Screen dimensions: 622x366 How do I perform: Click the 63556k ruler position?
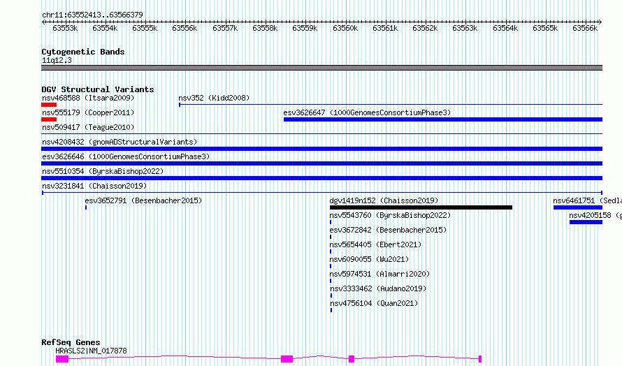tap(185, 28)
